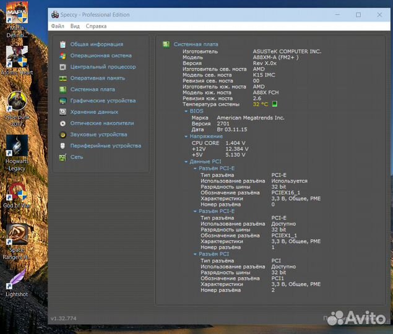Open the Mafia Definitive desktop shortcut

(x=17, y=20)
